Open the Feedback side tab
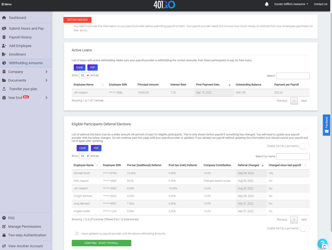 click(x=327, y=125)
